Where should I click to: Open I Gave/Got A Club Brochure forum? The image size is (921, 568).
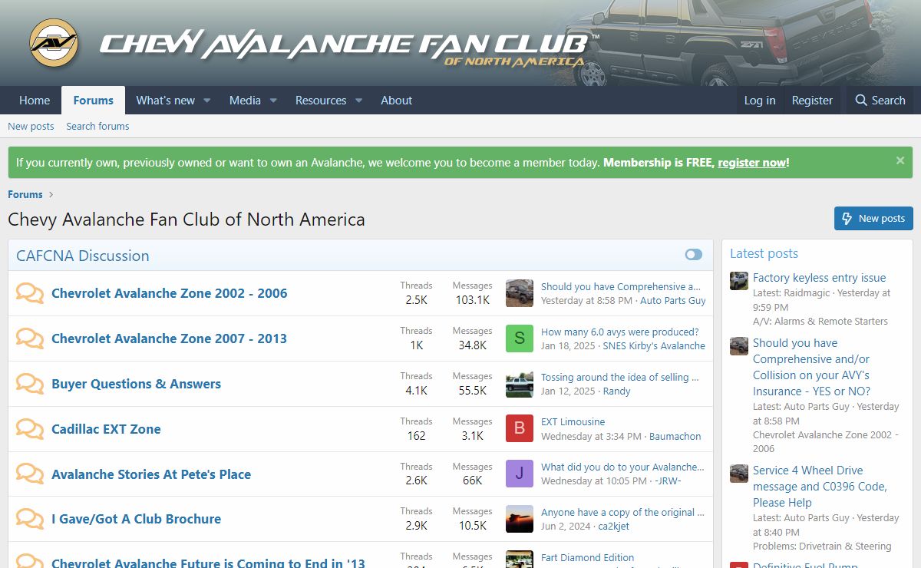click(136, 519)
